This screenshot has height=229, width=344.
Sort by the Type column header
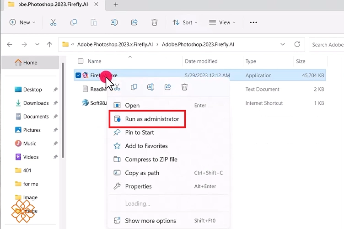(251, 61)
